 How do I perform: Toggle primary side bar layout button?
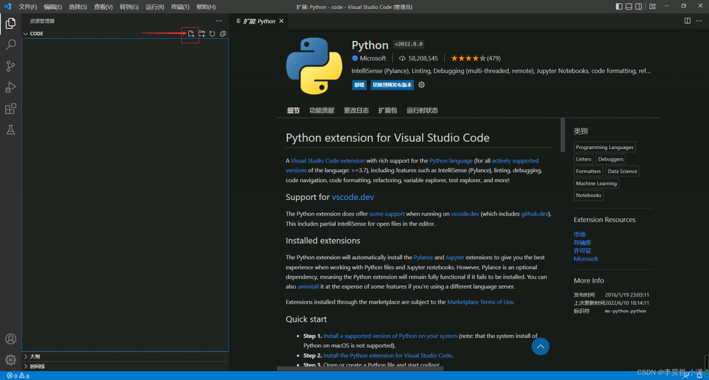619,7
